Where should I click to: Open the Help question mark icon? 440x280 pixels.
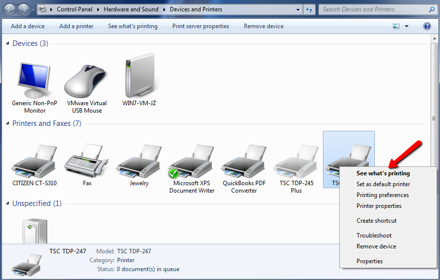pos(427,26)
